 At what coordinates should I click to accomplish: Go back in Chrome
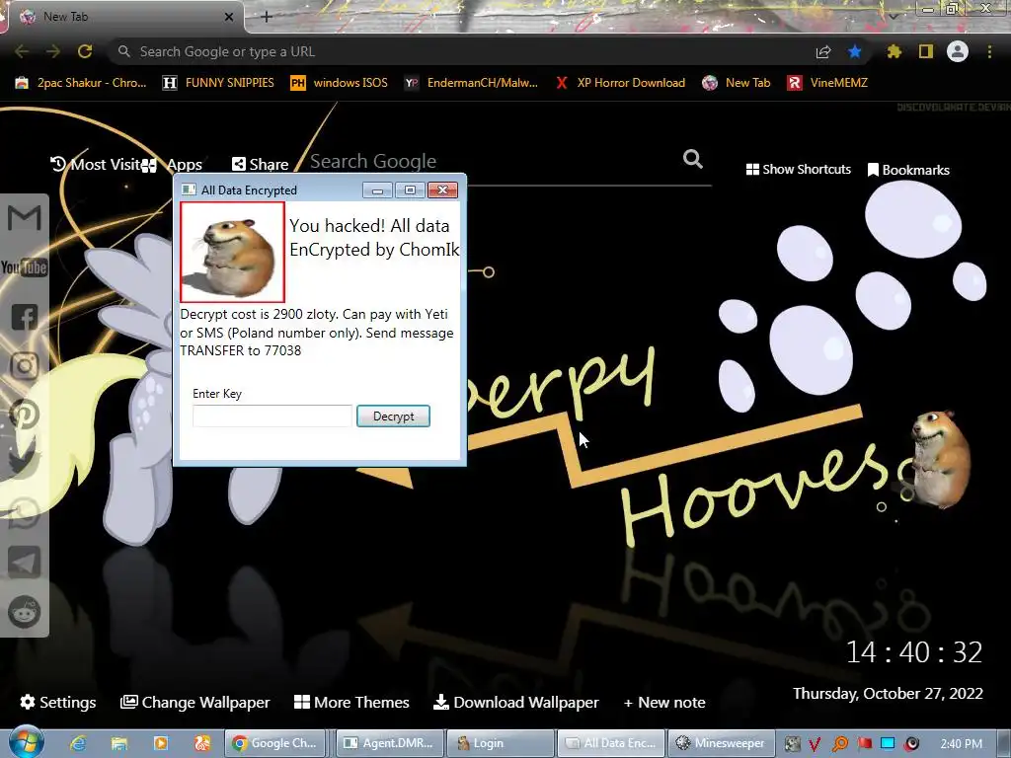22,51
